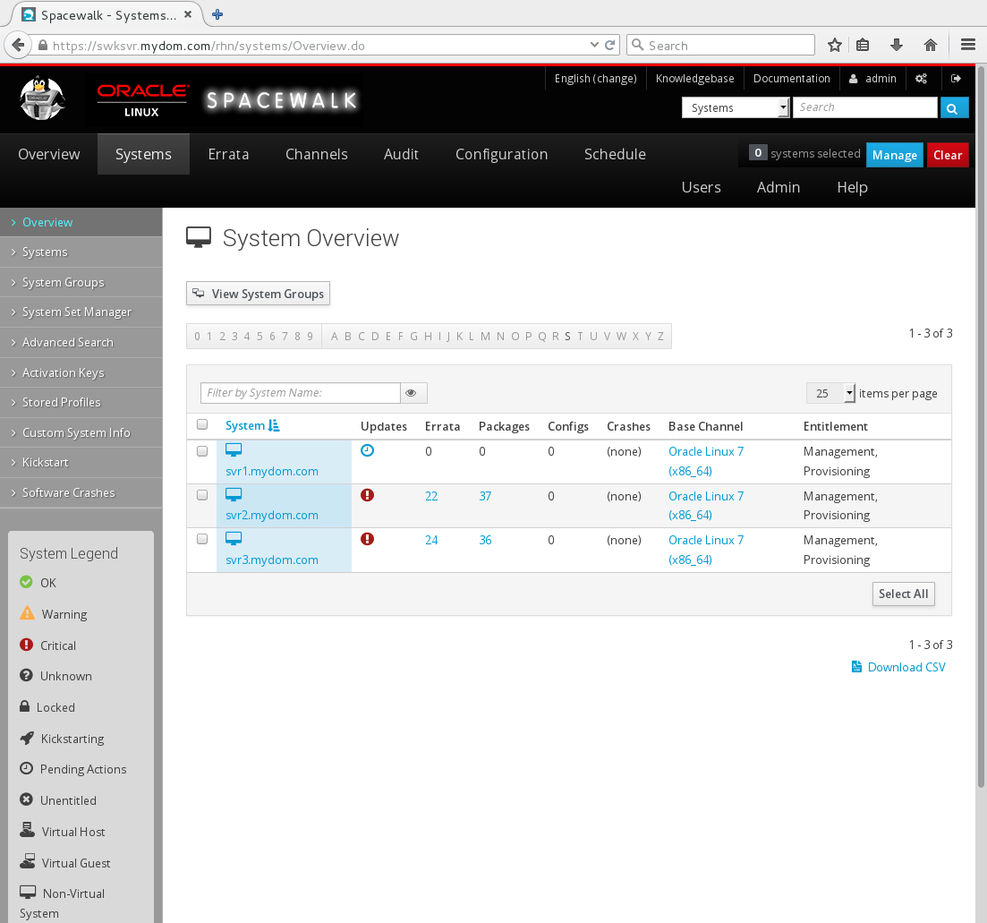Open a new browser tab with plus icon

tap(217, 14)
